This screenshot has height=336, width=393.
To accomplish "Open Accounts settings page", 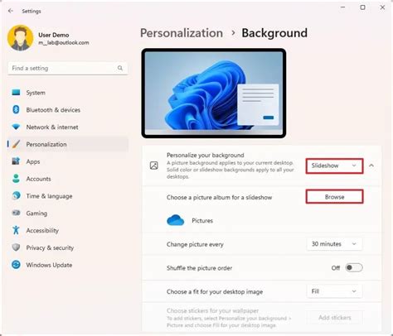I will click(x=68, y=179).
